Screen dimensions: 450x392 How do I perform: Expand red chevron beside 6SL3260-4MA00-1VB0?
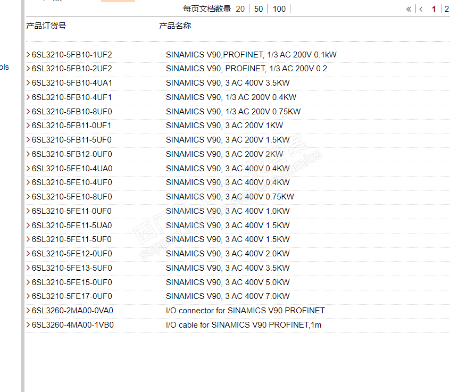pyautogui.click(x=28, y=324)
